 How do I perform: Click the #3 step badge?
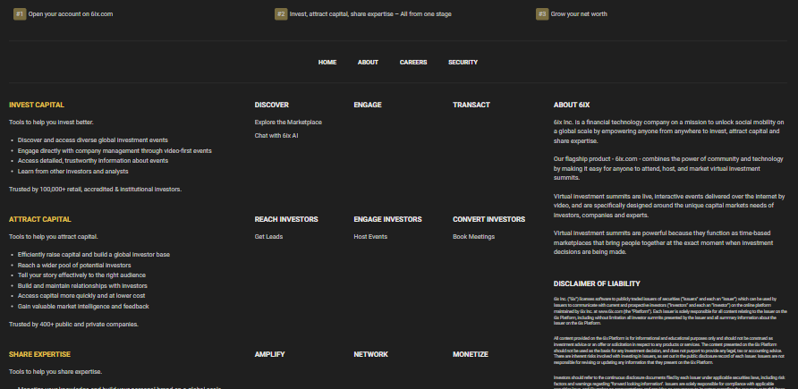[542, 14]
